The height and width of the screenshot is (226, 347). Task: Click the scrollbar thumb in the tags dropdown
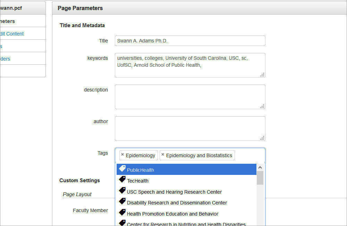click(260, 178)
